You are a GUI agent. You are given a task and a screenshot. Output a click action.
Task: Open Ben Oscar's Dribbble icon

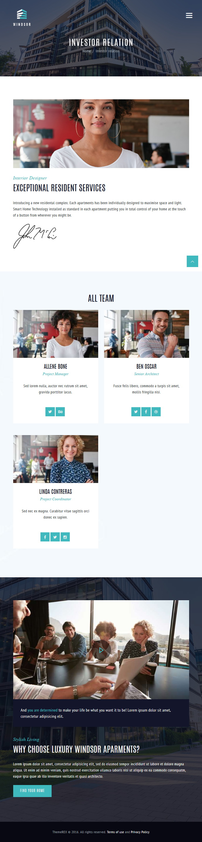(x=156, y=412)
